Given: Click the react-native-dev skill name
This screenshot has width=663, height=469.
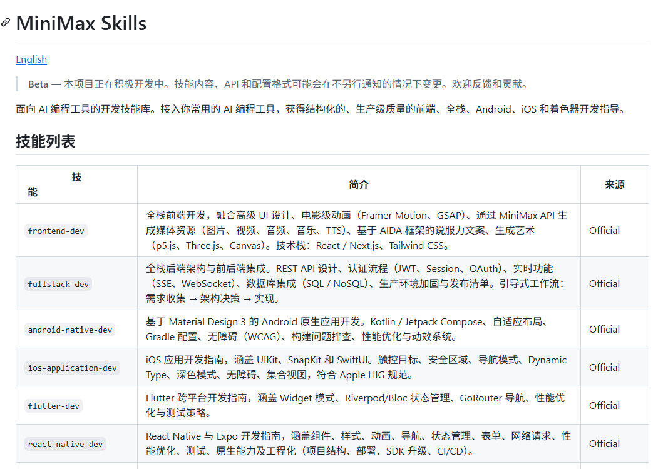Looking at the screenshot, I should [x=65, y=444].
